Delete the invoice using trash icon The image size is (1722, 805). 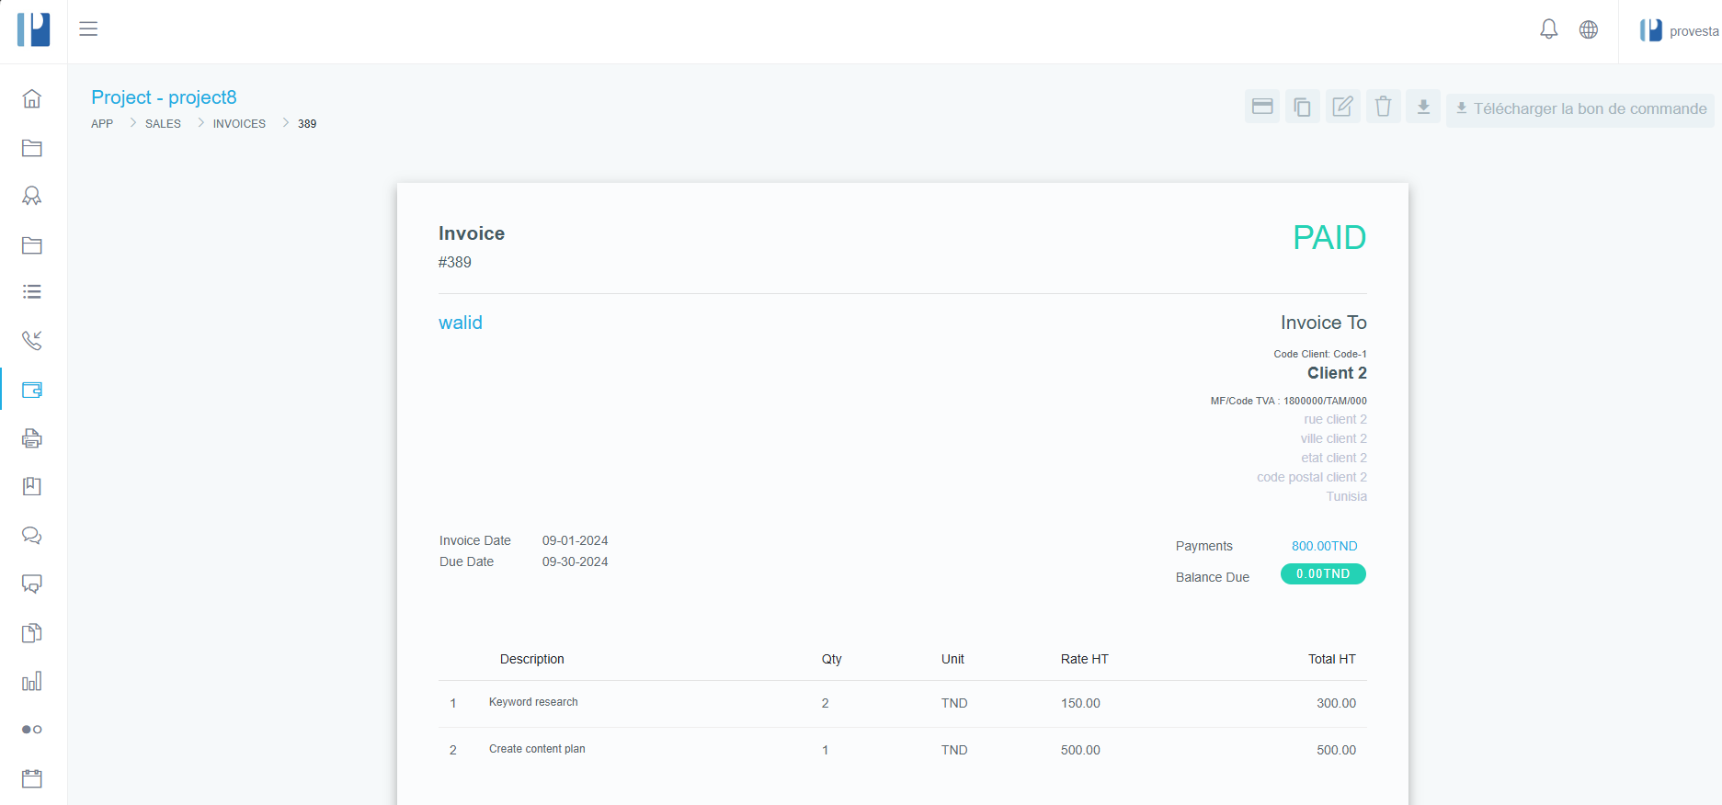pyautogui.click(x=1383, y=107)
